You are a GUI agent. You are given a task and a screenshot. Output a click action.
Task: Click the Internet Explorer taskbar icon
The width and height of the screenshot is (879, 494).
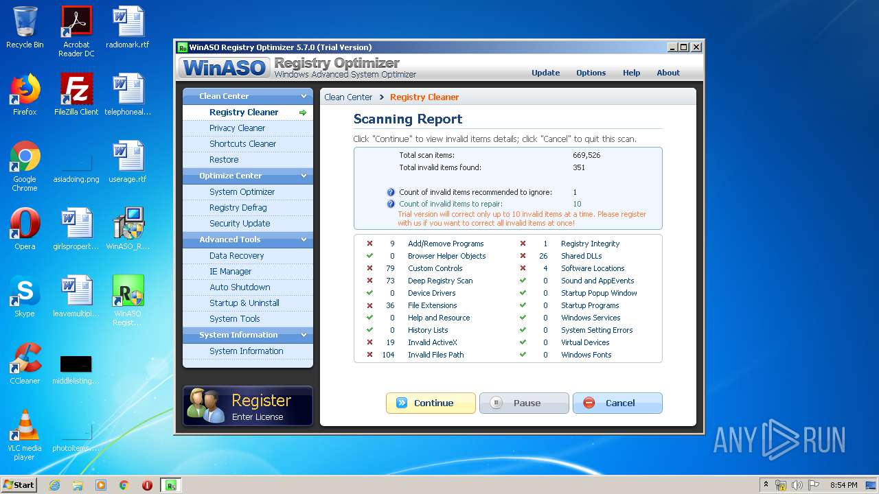[x=54, y=485]
